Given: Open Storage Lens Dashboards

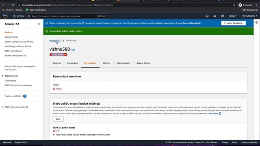Looking at the screenshot, I should coord(11,80).
